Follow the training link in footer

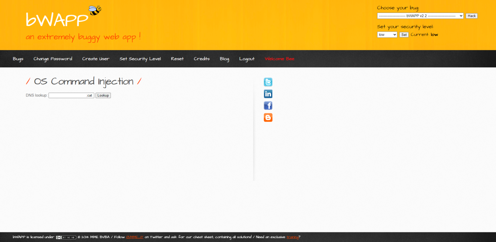292,237
